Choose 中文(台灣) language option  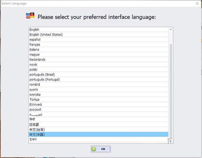point(98,129)
